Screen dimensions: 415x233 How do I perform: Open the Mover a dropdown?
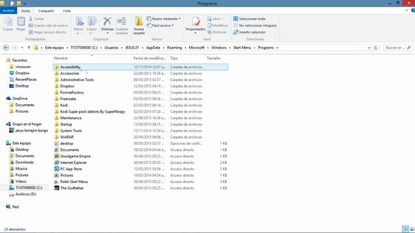(x=79, y=26)
